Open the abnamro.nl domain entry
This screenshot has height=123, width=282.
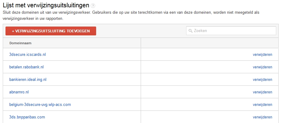[19, 92]
